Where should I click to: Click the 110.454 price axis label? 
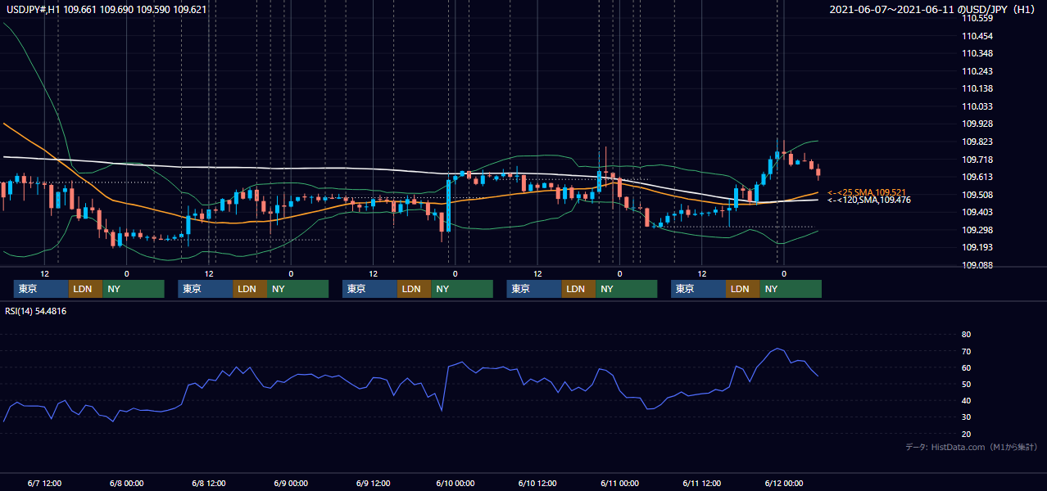click(x=977, y=36)
